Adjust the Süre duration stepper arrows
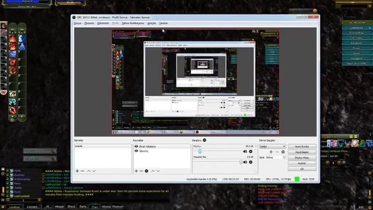 pyautogui.click(x=284, y=157)
